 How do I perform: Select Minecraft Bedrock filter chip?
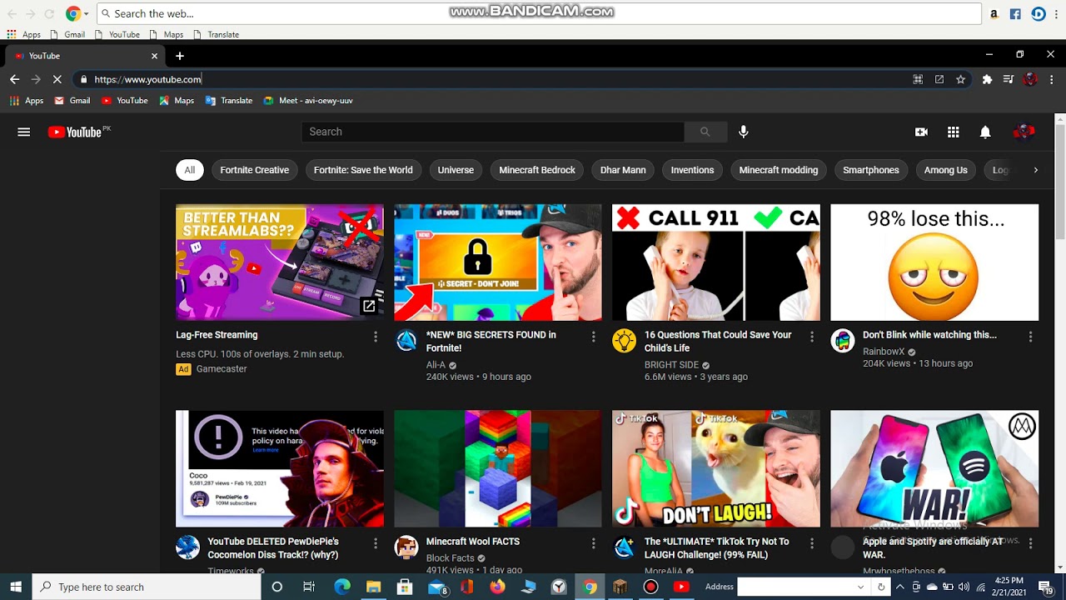537,170
